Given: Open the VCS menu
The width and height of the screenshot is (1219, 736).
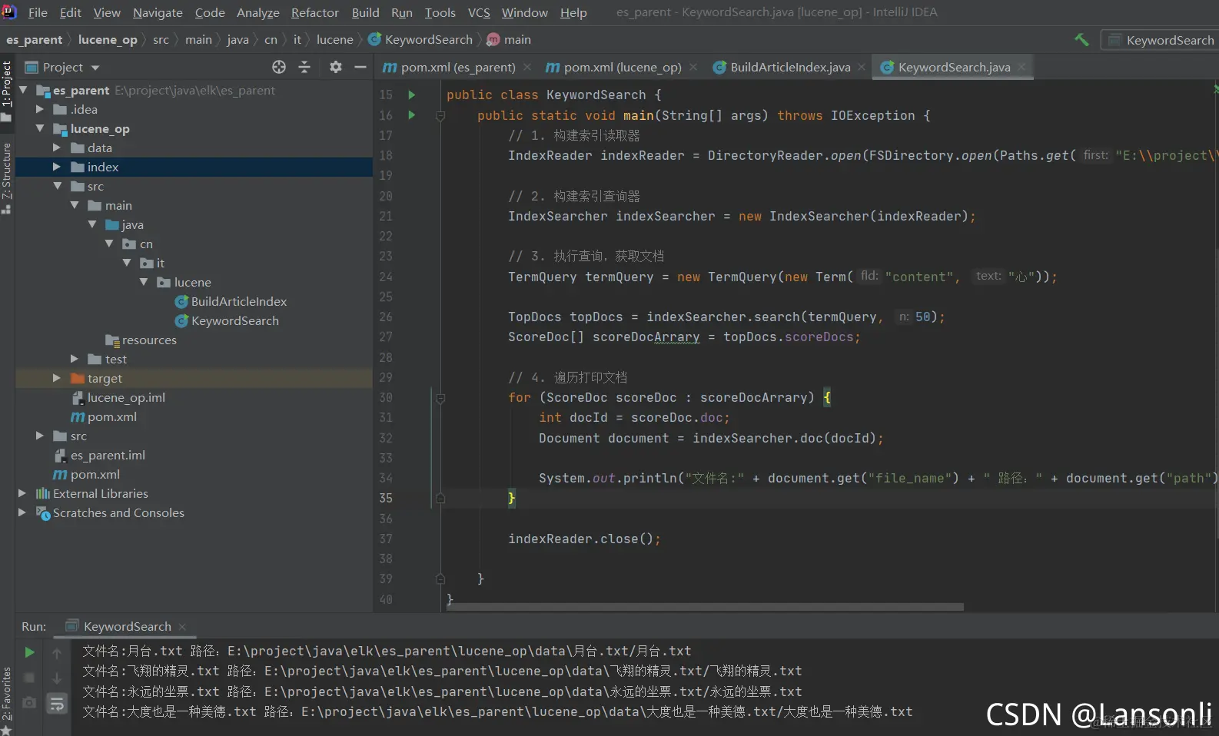Looking at the screenshot, I should click(x=479, y=12).
